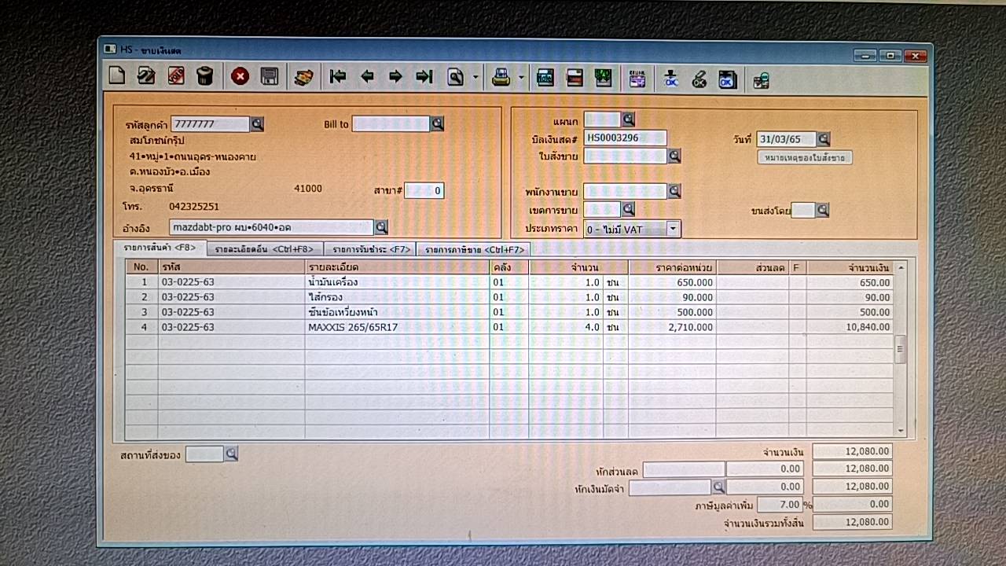Click the VAT percentage field 7.00
1006x566 pixels.
(779, 505)
